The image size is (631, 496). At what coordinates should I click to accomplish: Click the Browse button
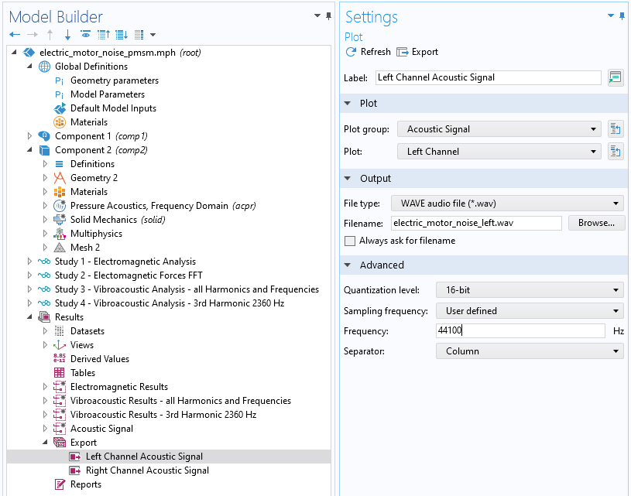[596, 223]
